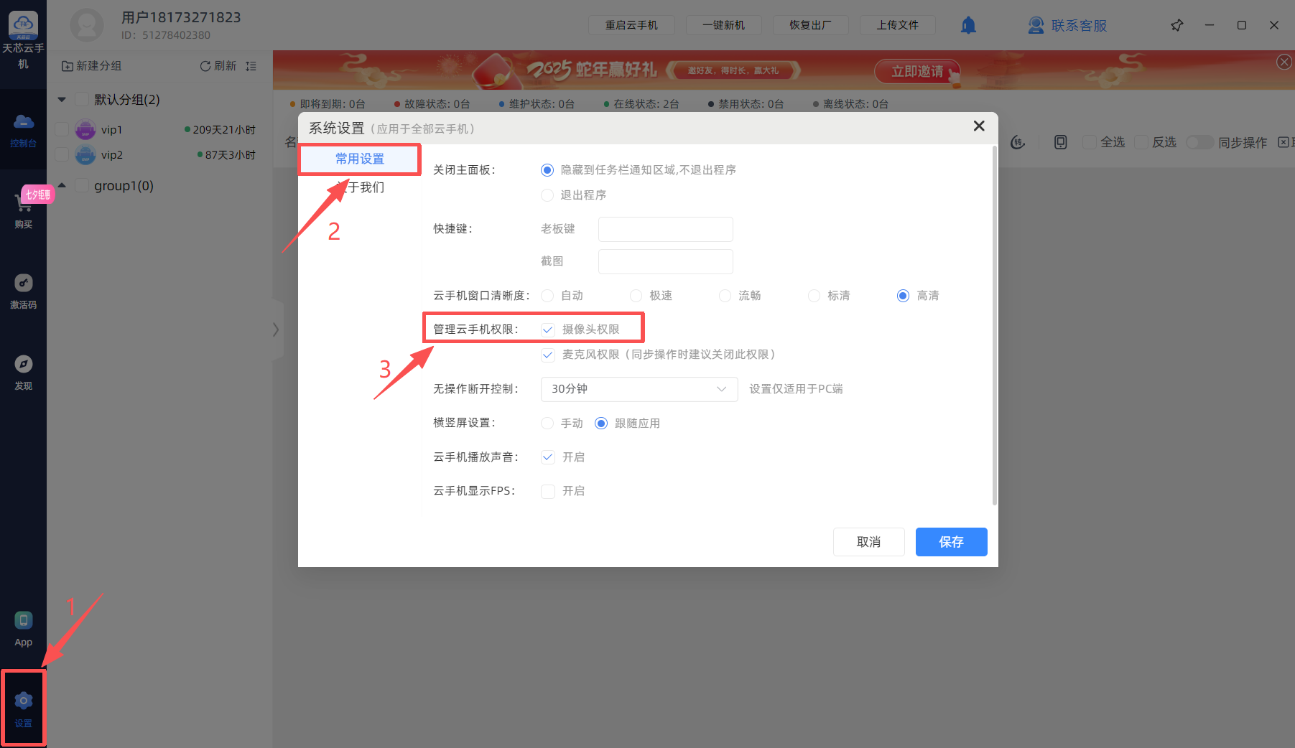The height and width of the screenshot is (748, 1295).
Task: Click the 保存 button
Action: [951, 542]
